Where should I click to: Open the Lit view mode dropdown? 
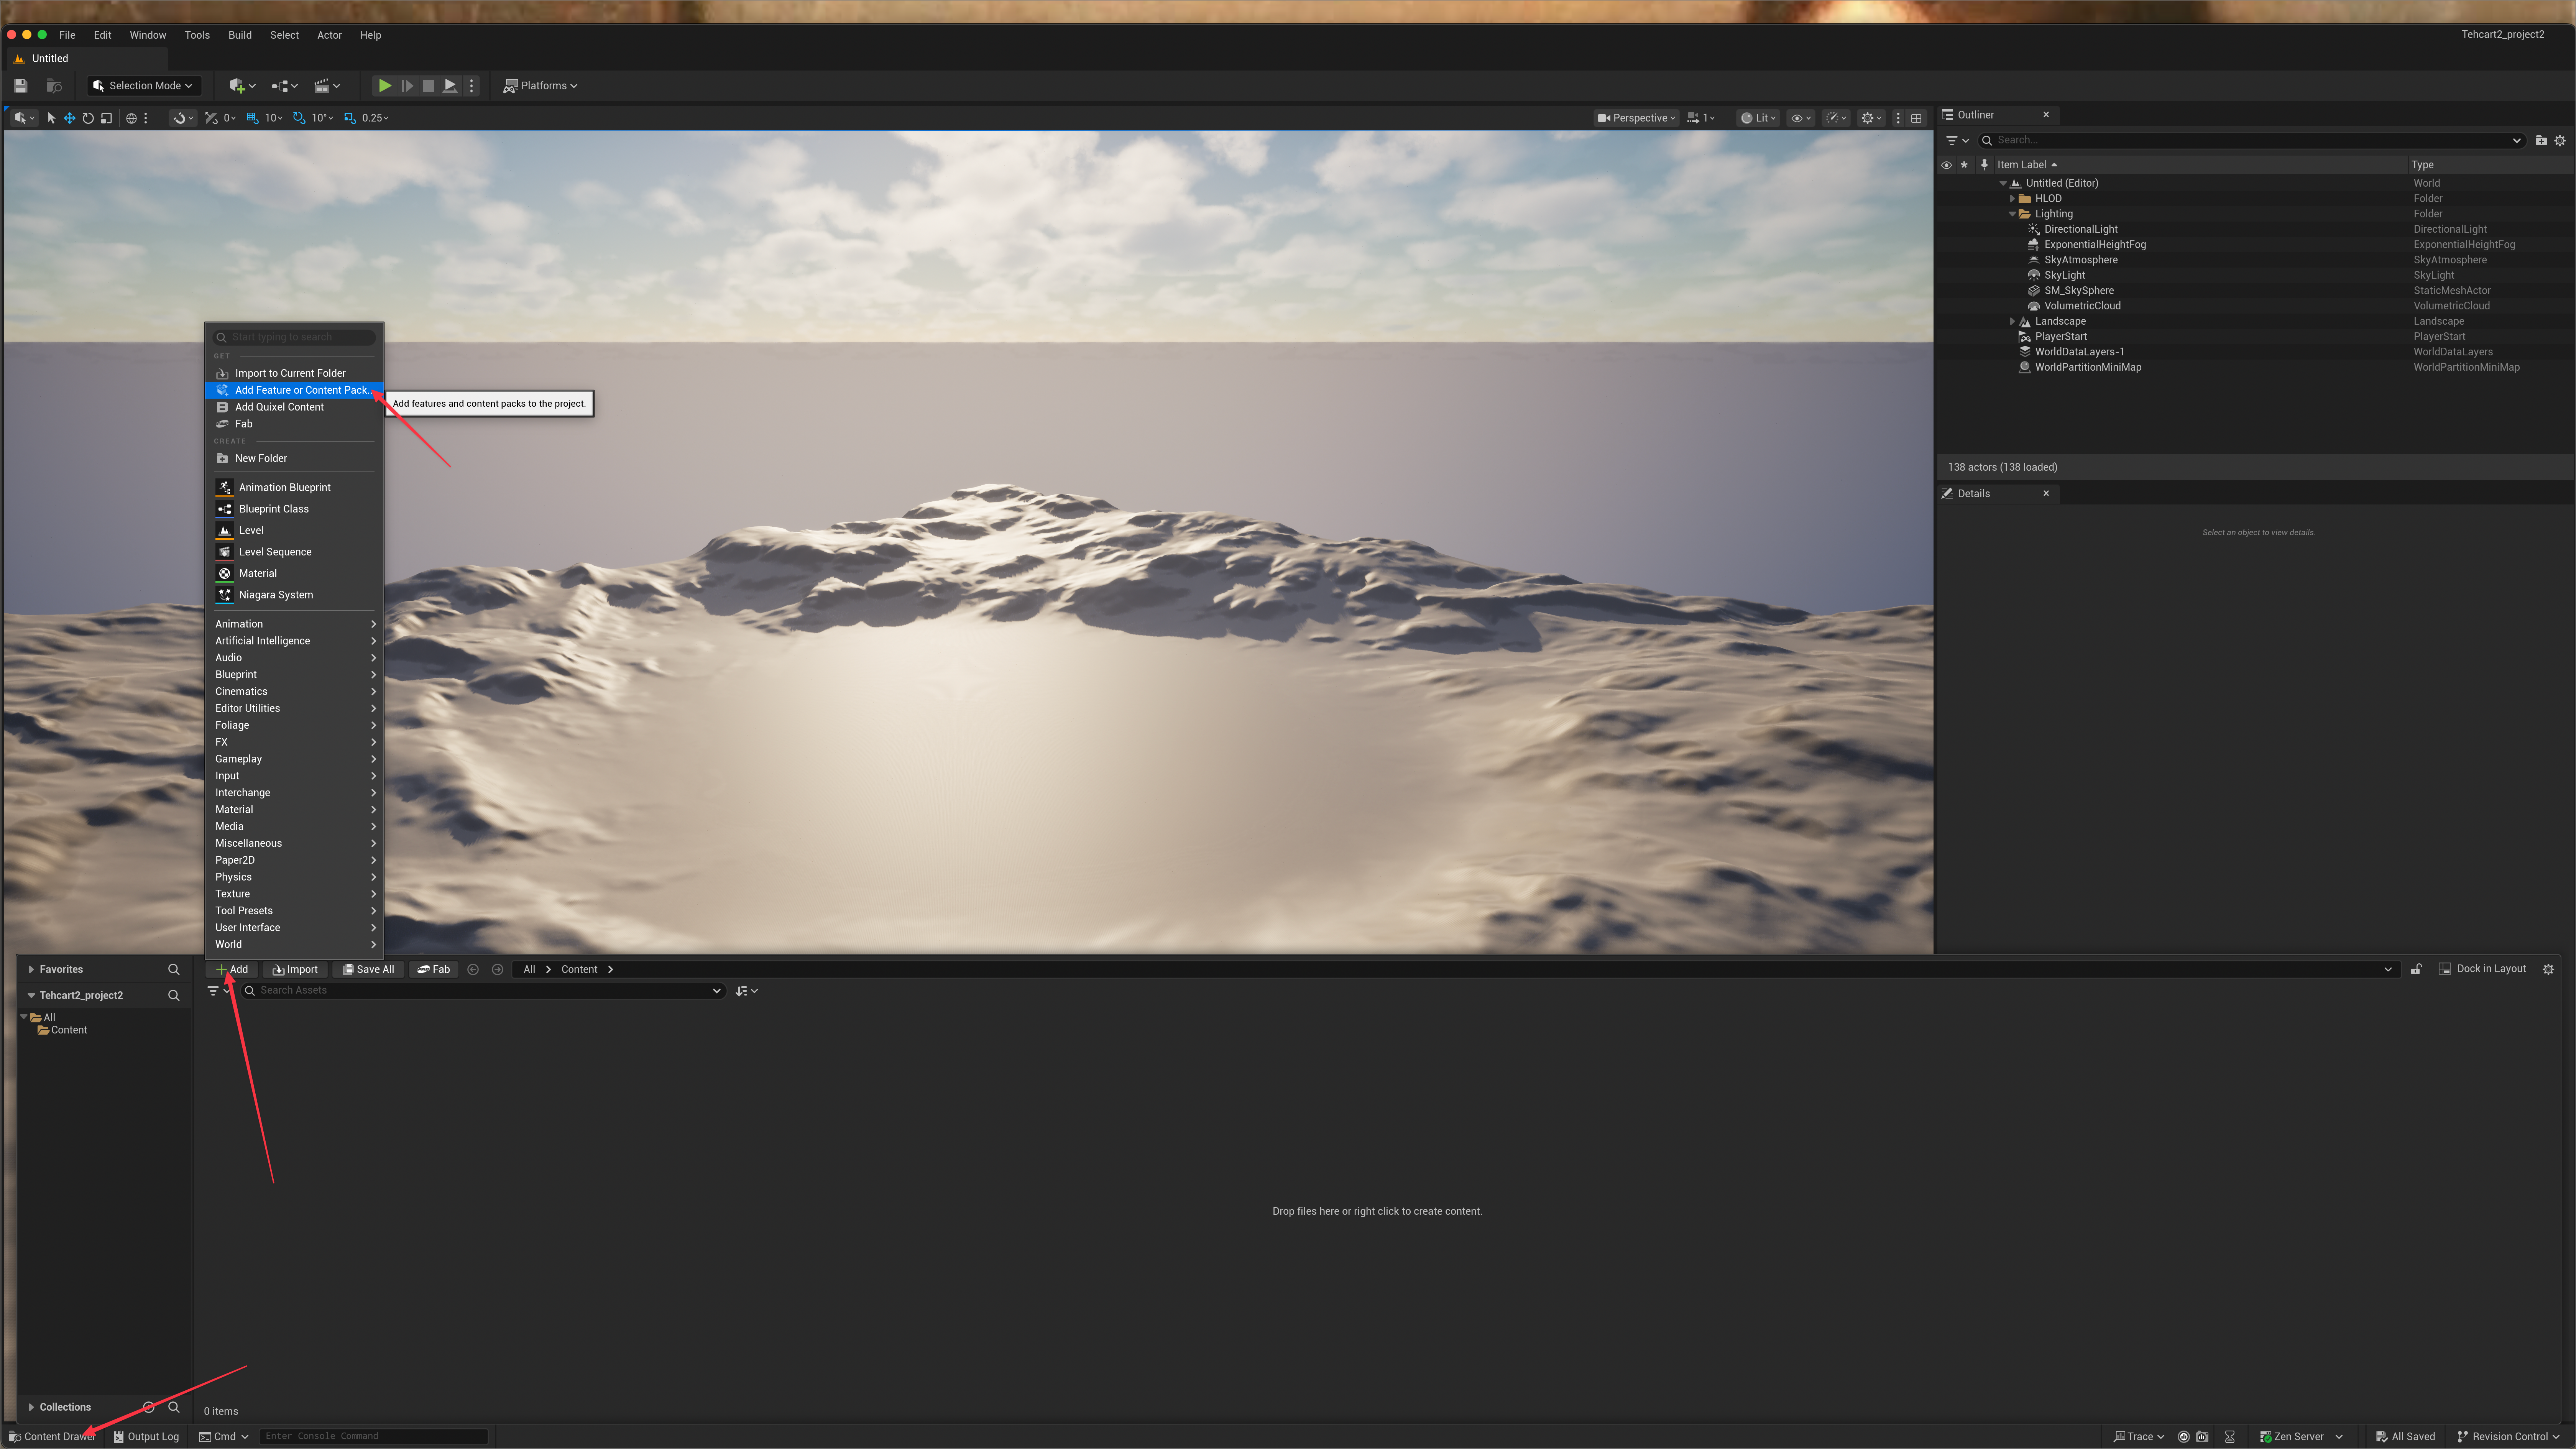coord(1758,118)
